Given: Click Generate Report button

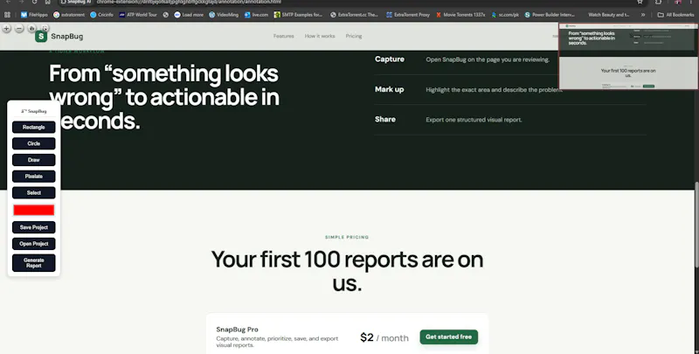Looking at the screenshot, I should (x=34, y=263).
